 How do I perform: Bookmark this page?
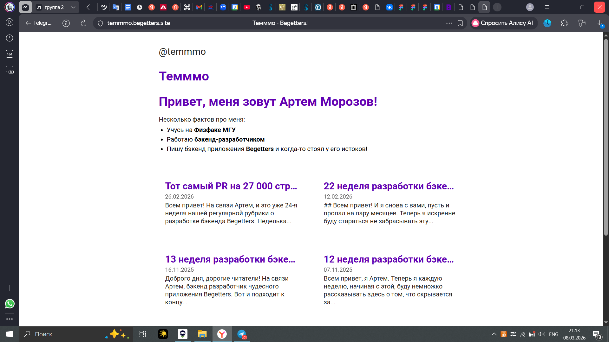pyautogui.click(x=460, y=23)
